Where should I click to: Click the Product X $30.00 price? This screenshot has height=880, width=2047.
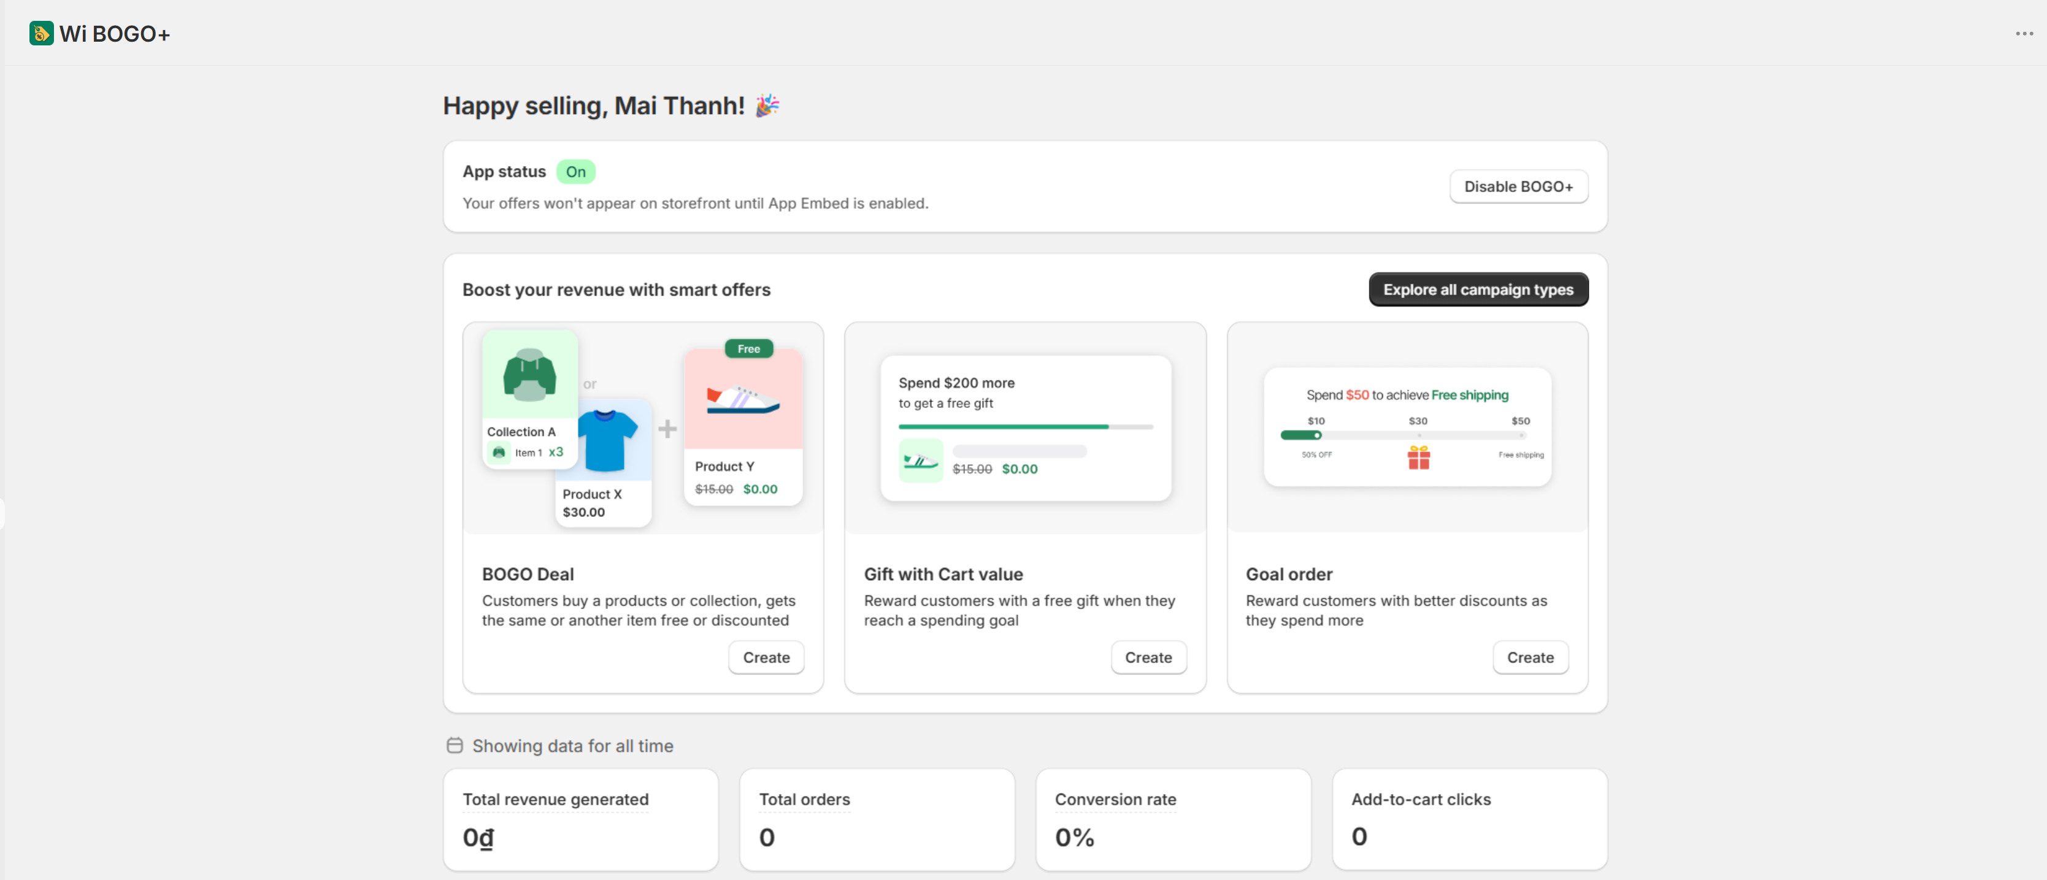583,512
